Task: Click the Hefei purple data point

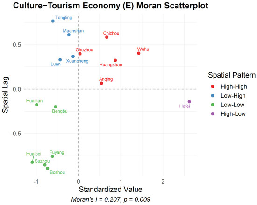Action: 189,102
